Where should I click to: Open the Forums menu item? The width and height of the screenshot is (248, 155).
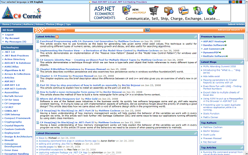tap(16, 24)
